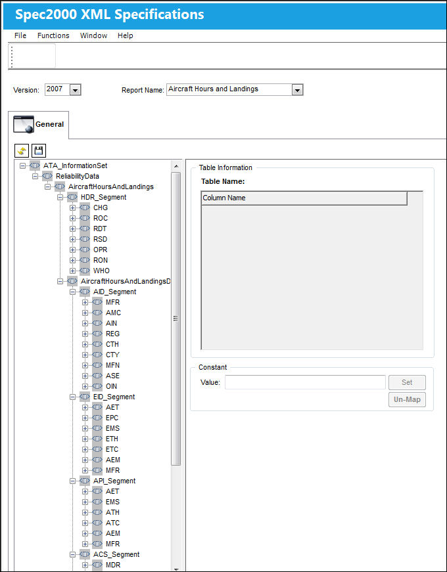Click the tree vertical scrollbar thumb
The width and height of the screenshot is (447, 572).
pyautogui.click(x=176, y=319)
